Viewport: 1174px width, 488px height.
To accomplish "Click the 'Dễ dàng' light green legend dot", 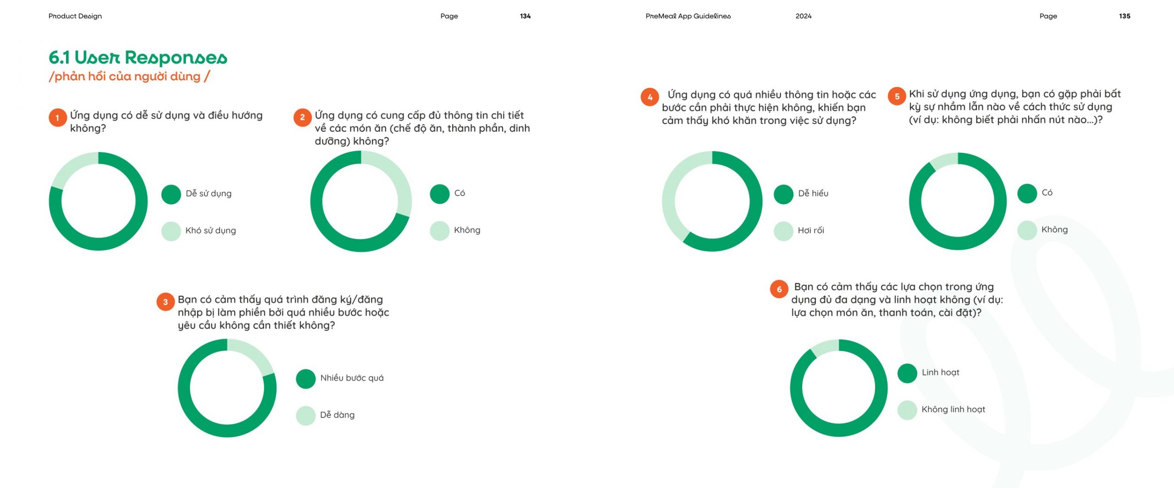I will click(x=306, y=416).
